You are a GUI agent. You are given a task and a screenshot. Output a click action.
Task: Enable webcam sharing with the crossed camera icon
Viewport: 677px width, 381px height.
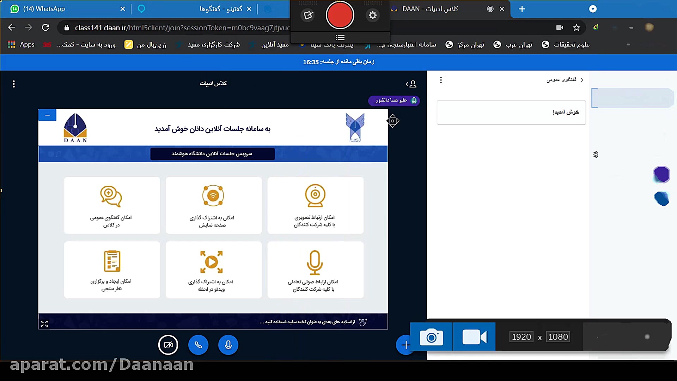168,345
